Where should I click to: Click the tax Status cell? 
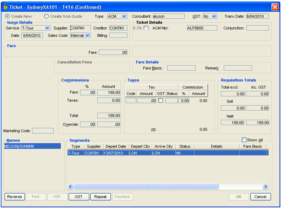172,101
